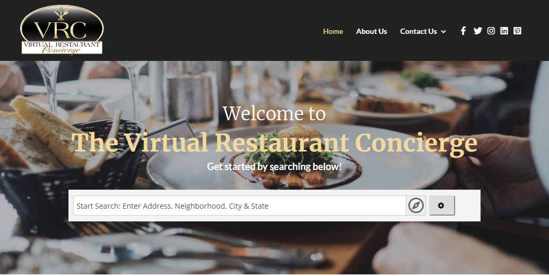Image resolution: width=549 pixels, height=276 pixels.
Task: Open the Facebook page icon
Action: click(x=463, y=31)
